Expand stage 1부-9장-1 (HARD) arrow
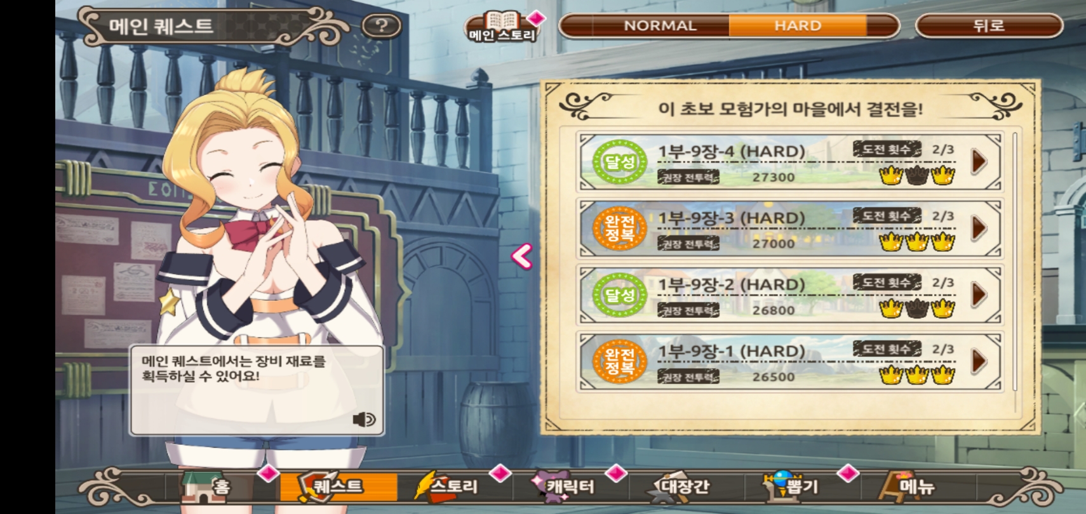 coord(979,361)
